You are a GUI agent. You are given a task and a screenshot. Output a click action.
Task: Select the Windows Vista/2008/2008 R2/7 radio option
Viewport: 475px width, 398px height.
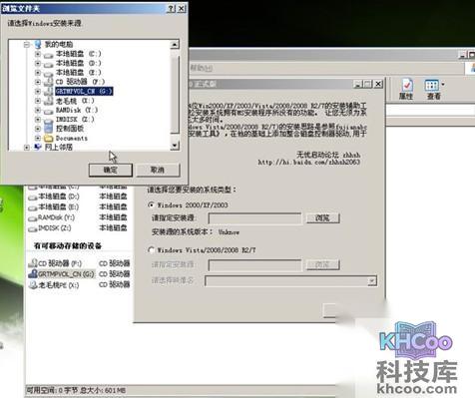[151, 250]
